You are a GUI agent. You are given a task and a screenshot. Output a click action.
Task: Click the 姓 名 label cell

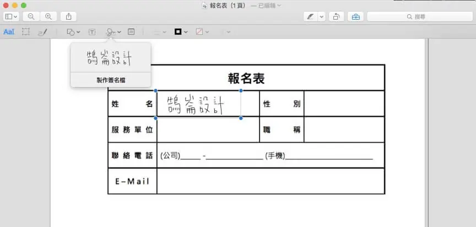click(132, 104)
